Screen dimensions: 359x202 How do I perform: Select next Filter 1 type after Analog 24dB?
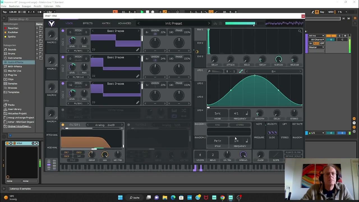[x=122, y=125]
